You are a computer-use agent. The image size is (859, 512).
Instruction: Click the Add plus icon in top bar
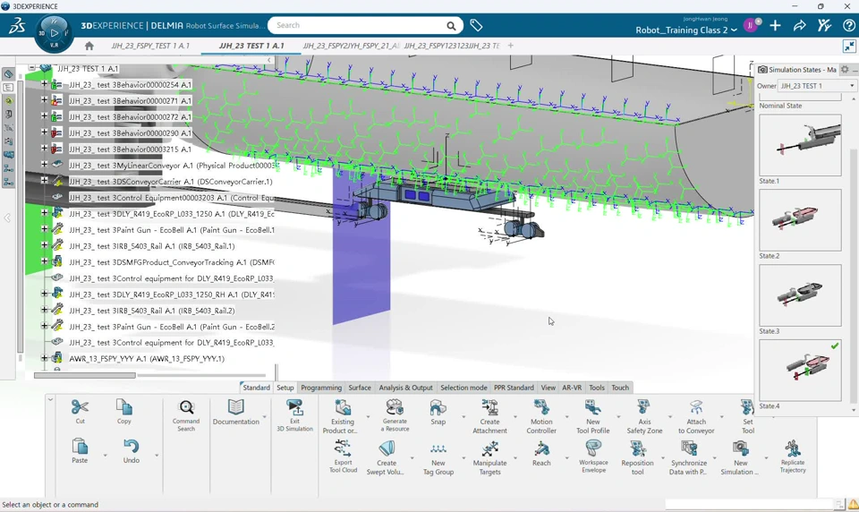click(775, 25)
